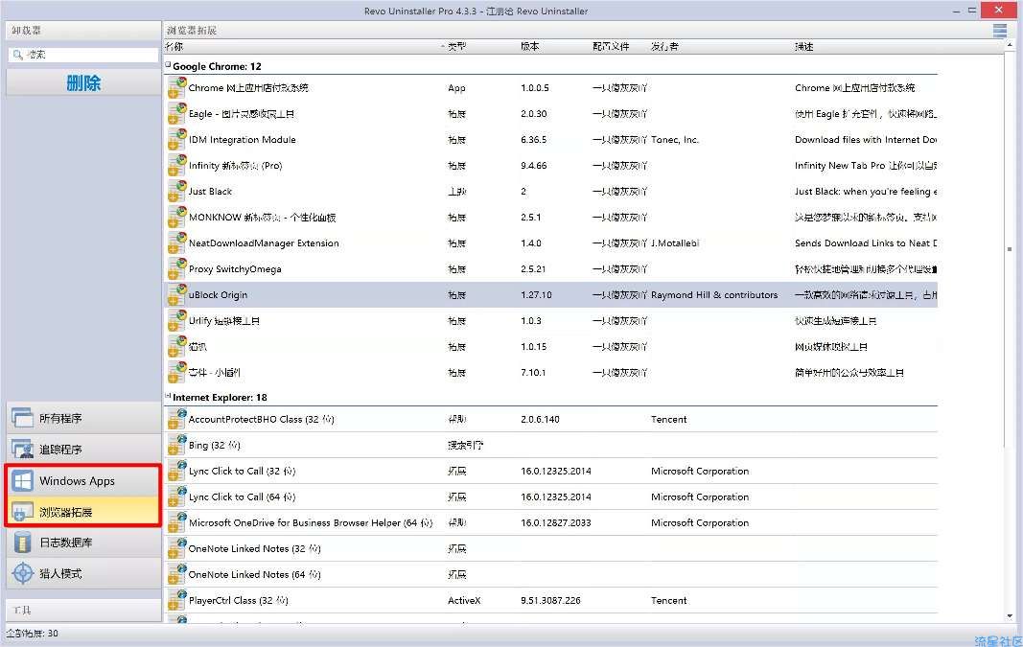Click the search input field
Screen dimensions: 1023x647
tap(83, 55)
